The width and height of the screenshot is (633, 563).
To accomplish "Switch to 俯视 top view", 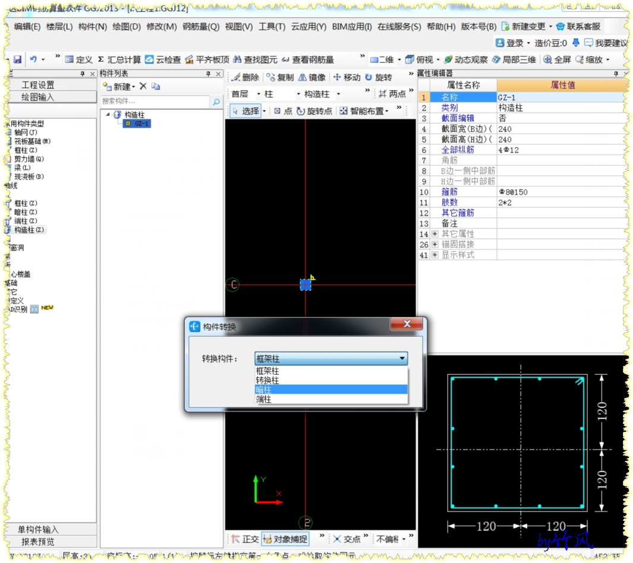I will point(420,59).
